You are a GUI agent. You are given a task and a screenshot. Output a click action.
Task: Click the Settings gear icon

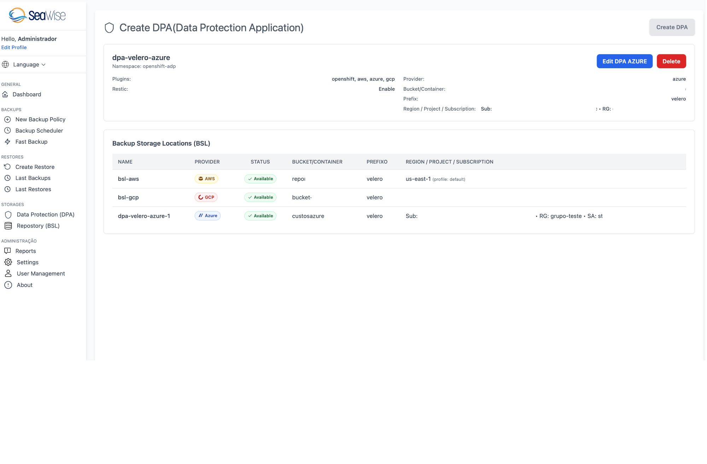pyautogui.click(x=8, y=262)
